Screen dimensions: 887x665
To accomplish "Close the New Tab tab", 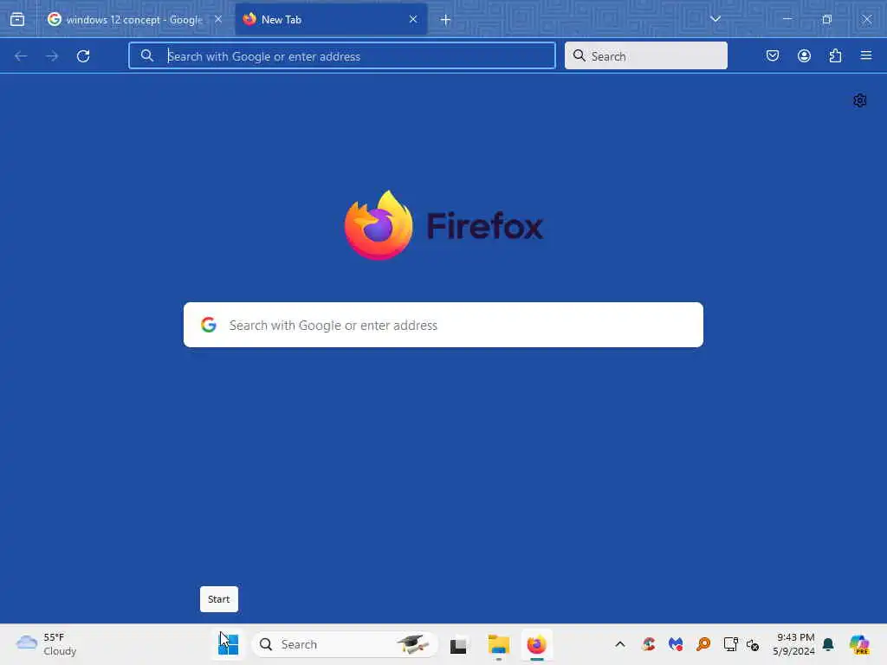I will pyautogui.click(x=413, y=19).
